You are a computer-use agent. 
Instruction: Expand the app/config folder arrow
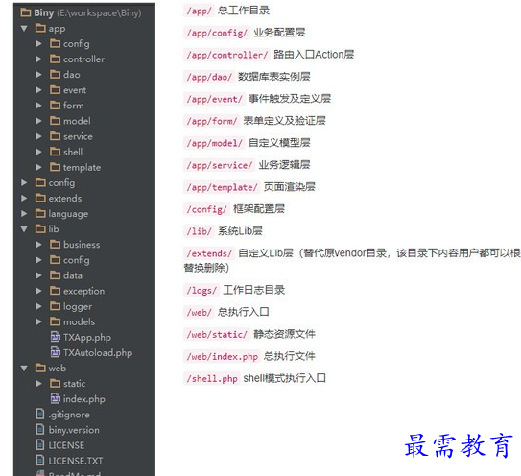point(38,44)
